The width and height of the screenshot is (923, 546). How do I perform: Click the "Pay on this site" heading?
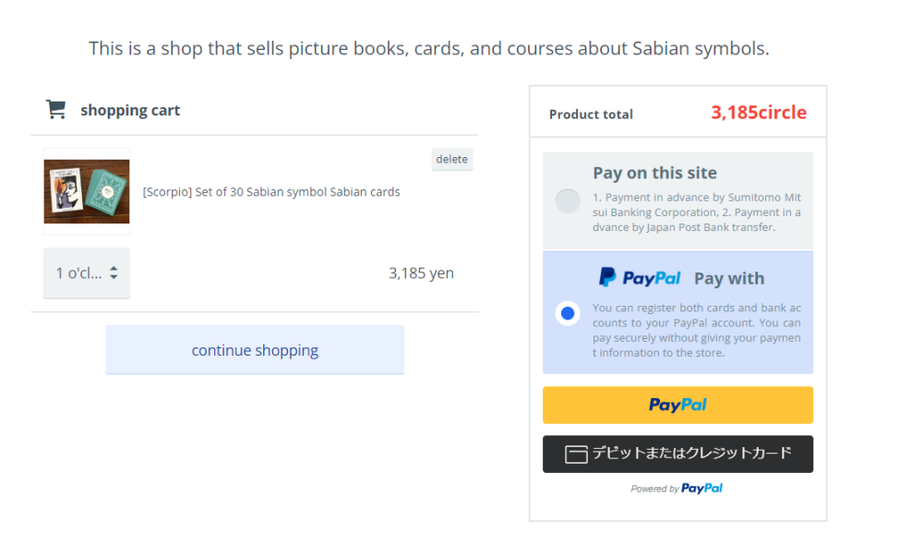[x=654, y=173]
